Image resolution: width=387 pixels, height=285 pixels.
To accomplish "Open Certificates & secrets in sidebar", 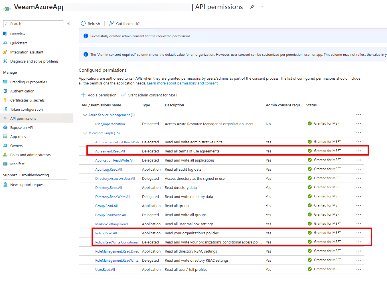I will coord(27,100).
